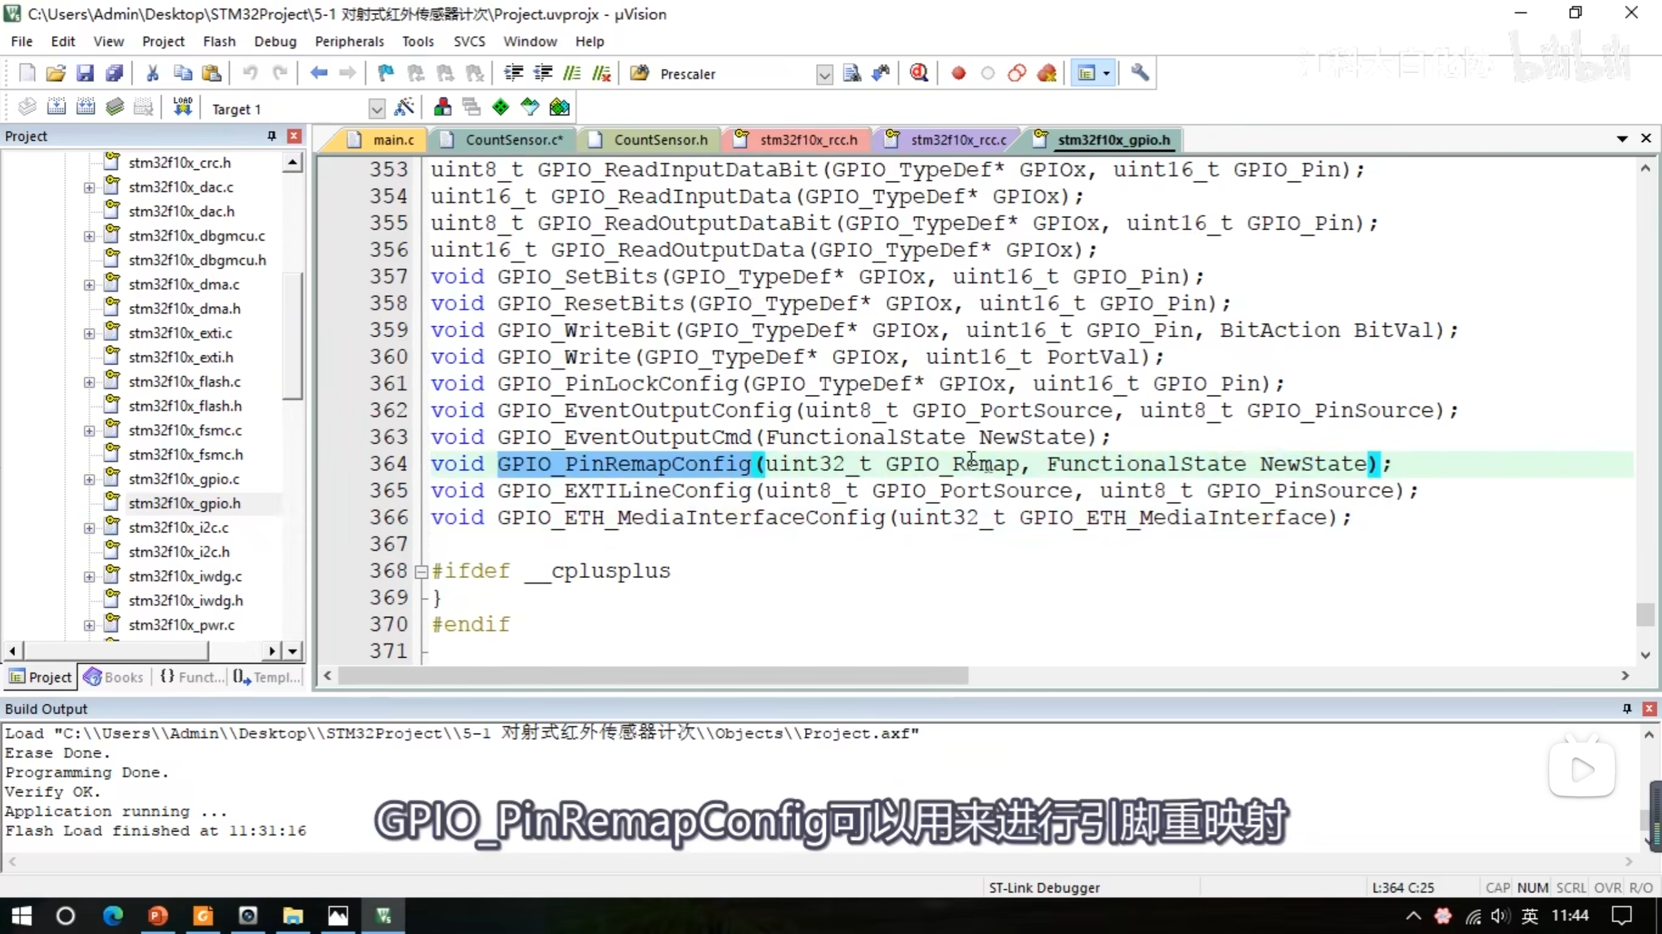Click the Save file toolbar icon

[x=85, y=73]
